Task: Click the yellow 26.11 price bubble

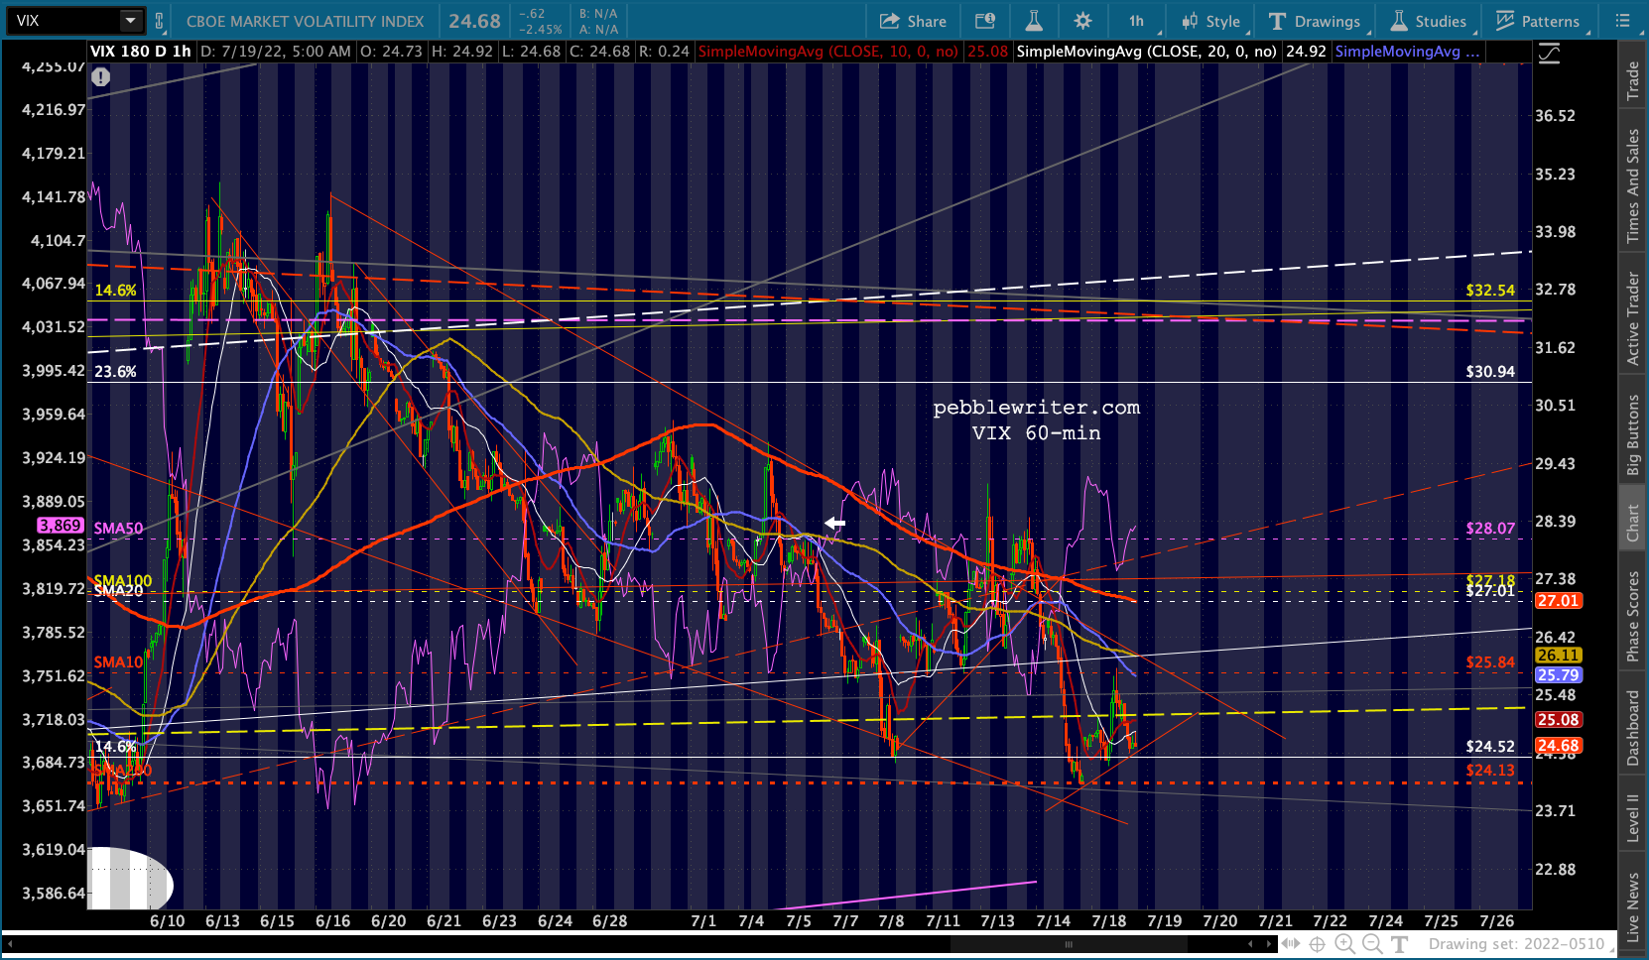Action: click(x=1559, y=656)
